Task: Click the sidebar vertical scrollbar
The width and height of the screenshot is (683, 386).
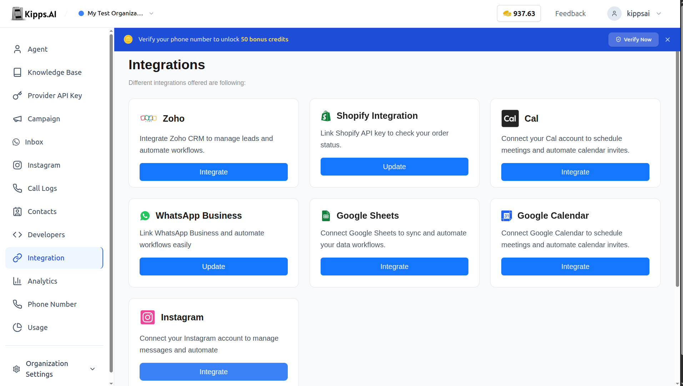Action: point(111,203)
